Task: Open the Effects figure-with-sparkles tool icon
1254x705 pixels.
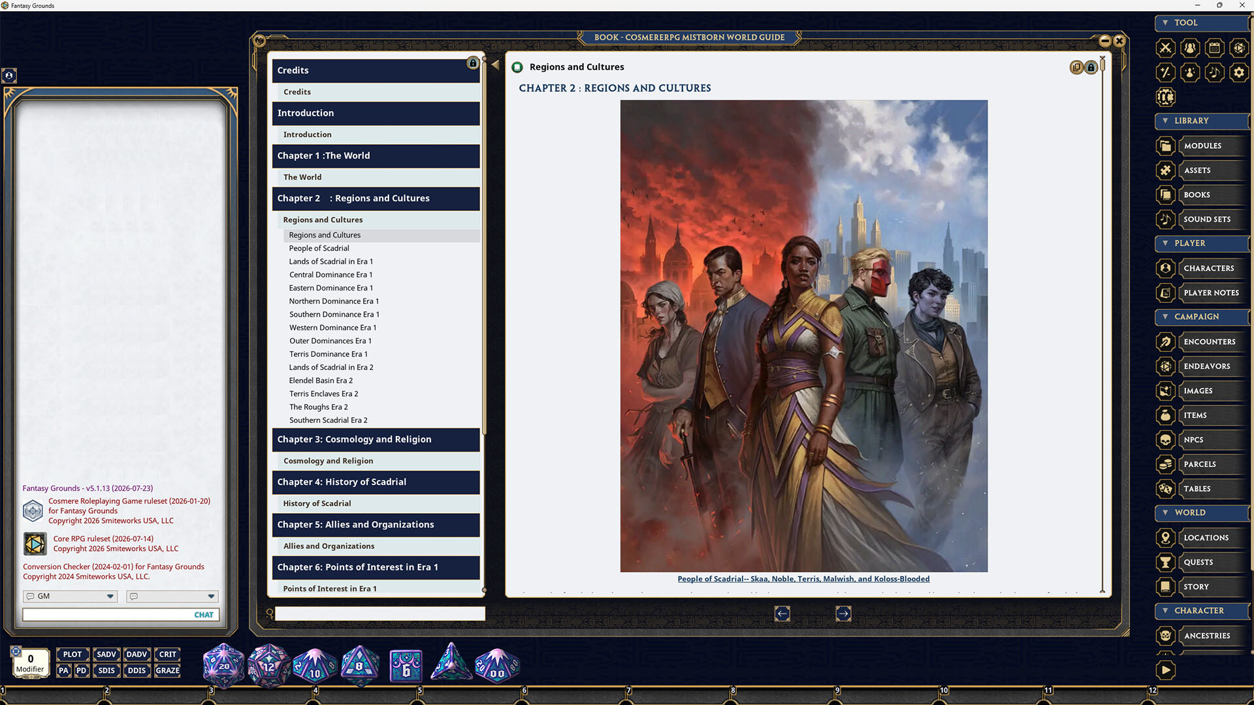Action: [x=1190, y=72]
